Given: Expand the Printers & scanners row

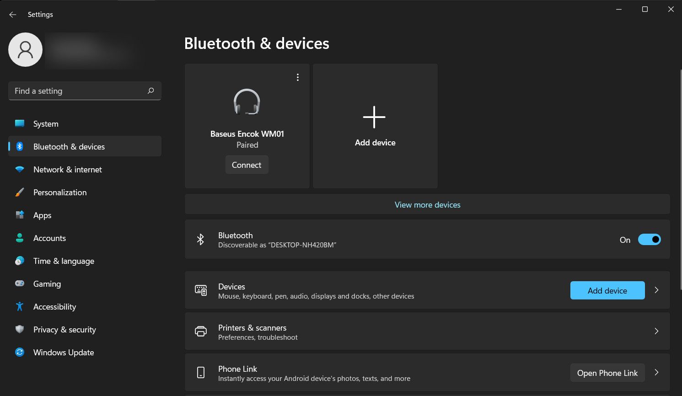Looking at the screenshot, I should click(656, 331).
